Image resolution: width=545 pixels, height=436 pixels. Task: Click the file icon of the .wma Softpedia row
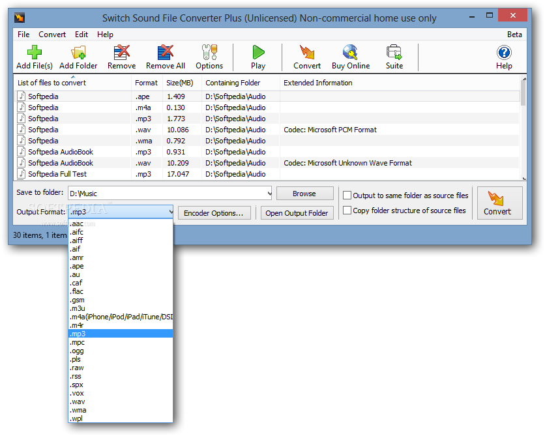pyautogui.click(x=22, y=140)
